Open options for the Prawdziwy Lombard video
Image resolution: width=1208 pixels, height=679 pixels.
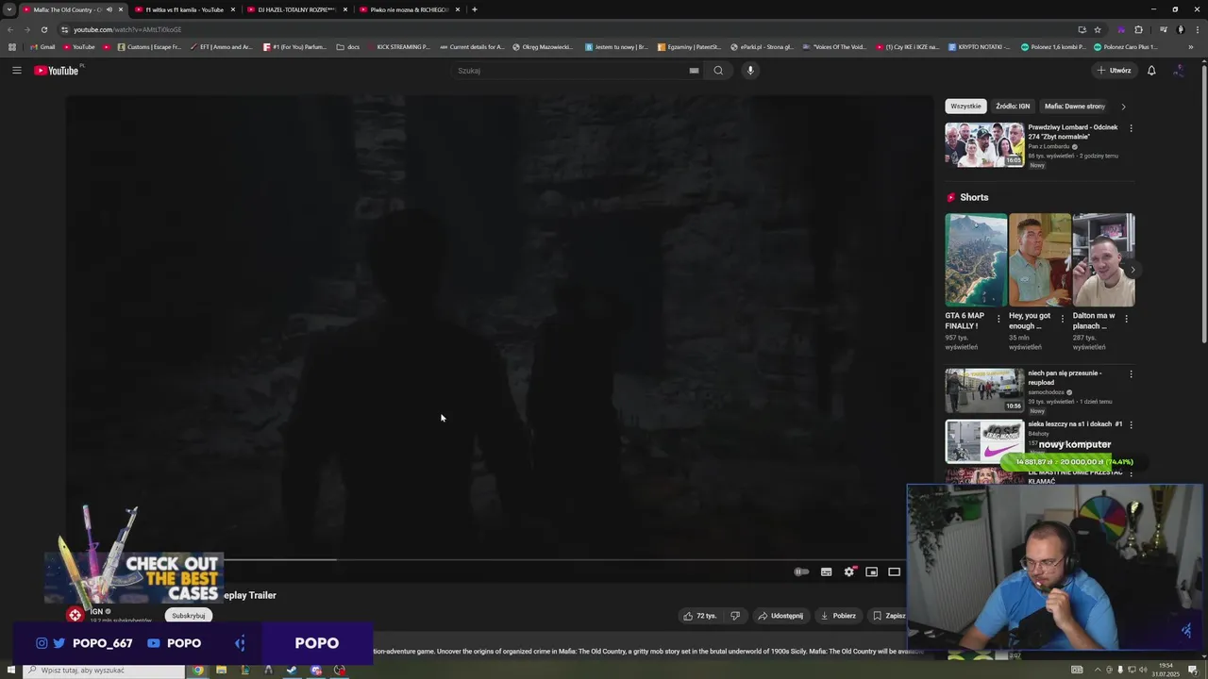coord(1131,128)
